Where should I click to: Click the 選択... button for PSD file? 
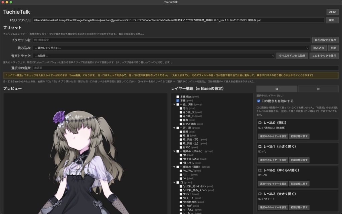coord(332,20)
